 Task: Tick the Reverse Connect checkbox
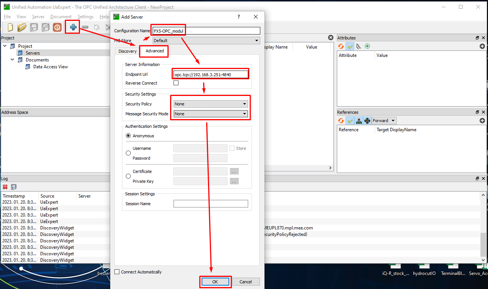tap(176, 83)
